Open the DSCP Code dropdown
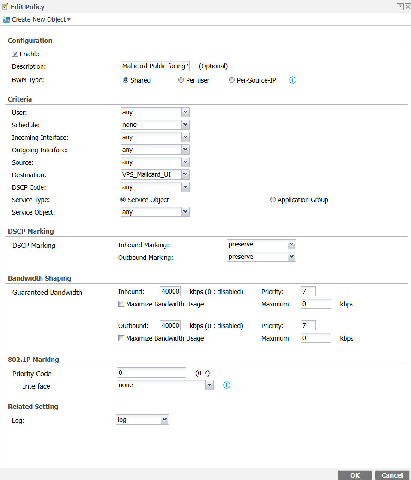This screenshot has width=411, height=480. pyautogui.click(x=155, y=187)
